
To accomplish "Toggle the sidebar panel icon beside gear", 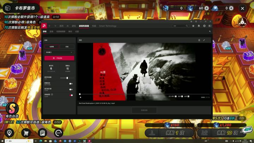I will click(210, 26).
